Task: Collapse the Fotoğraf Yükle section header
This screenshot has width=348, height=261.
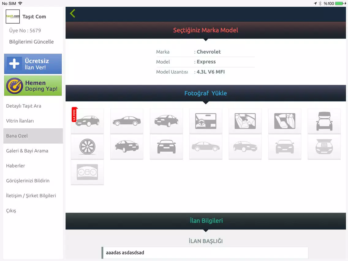Action: click(x=206, y=93)
